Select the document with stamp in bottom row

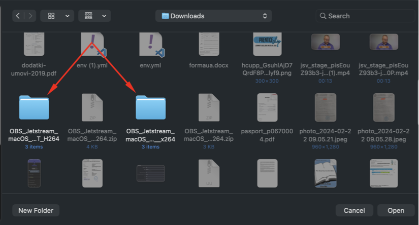coord(92,173)
